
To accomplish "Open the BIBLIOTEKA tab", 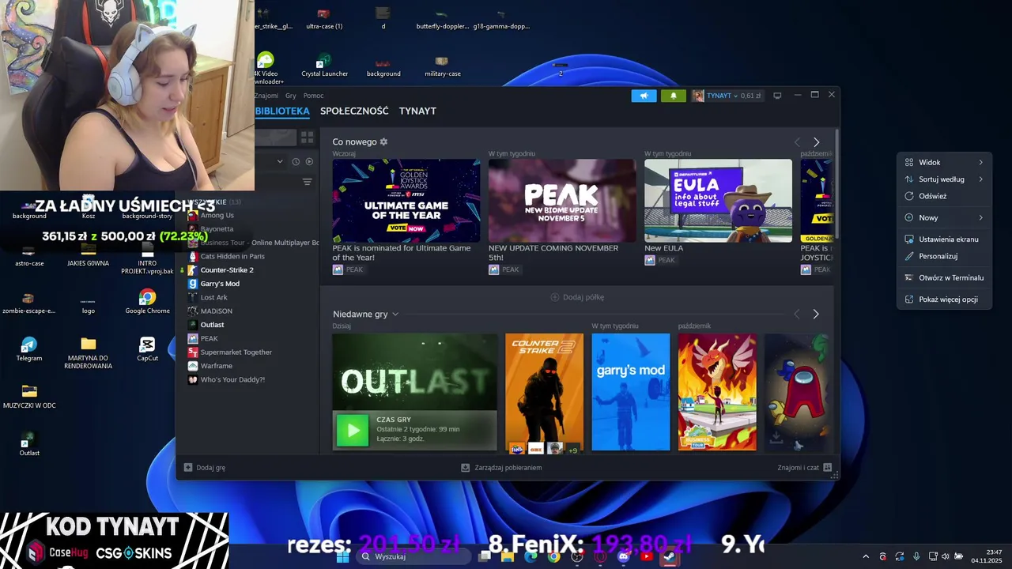I will 282,111.
